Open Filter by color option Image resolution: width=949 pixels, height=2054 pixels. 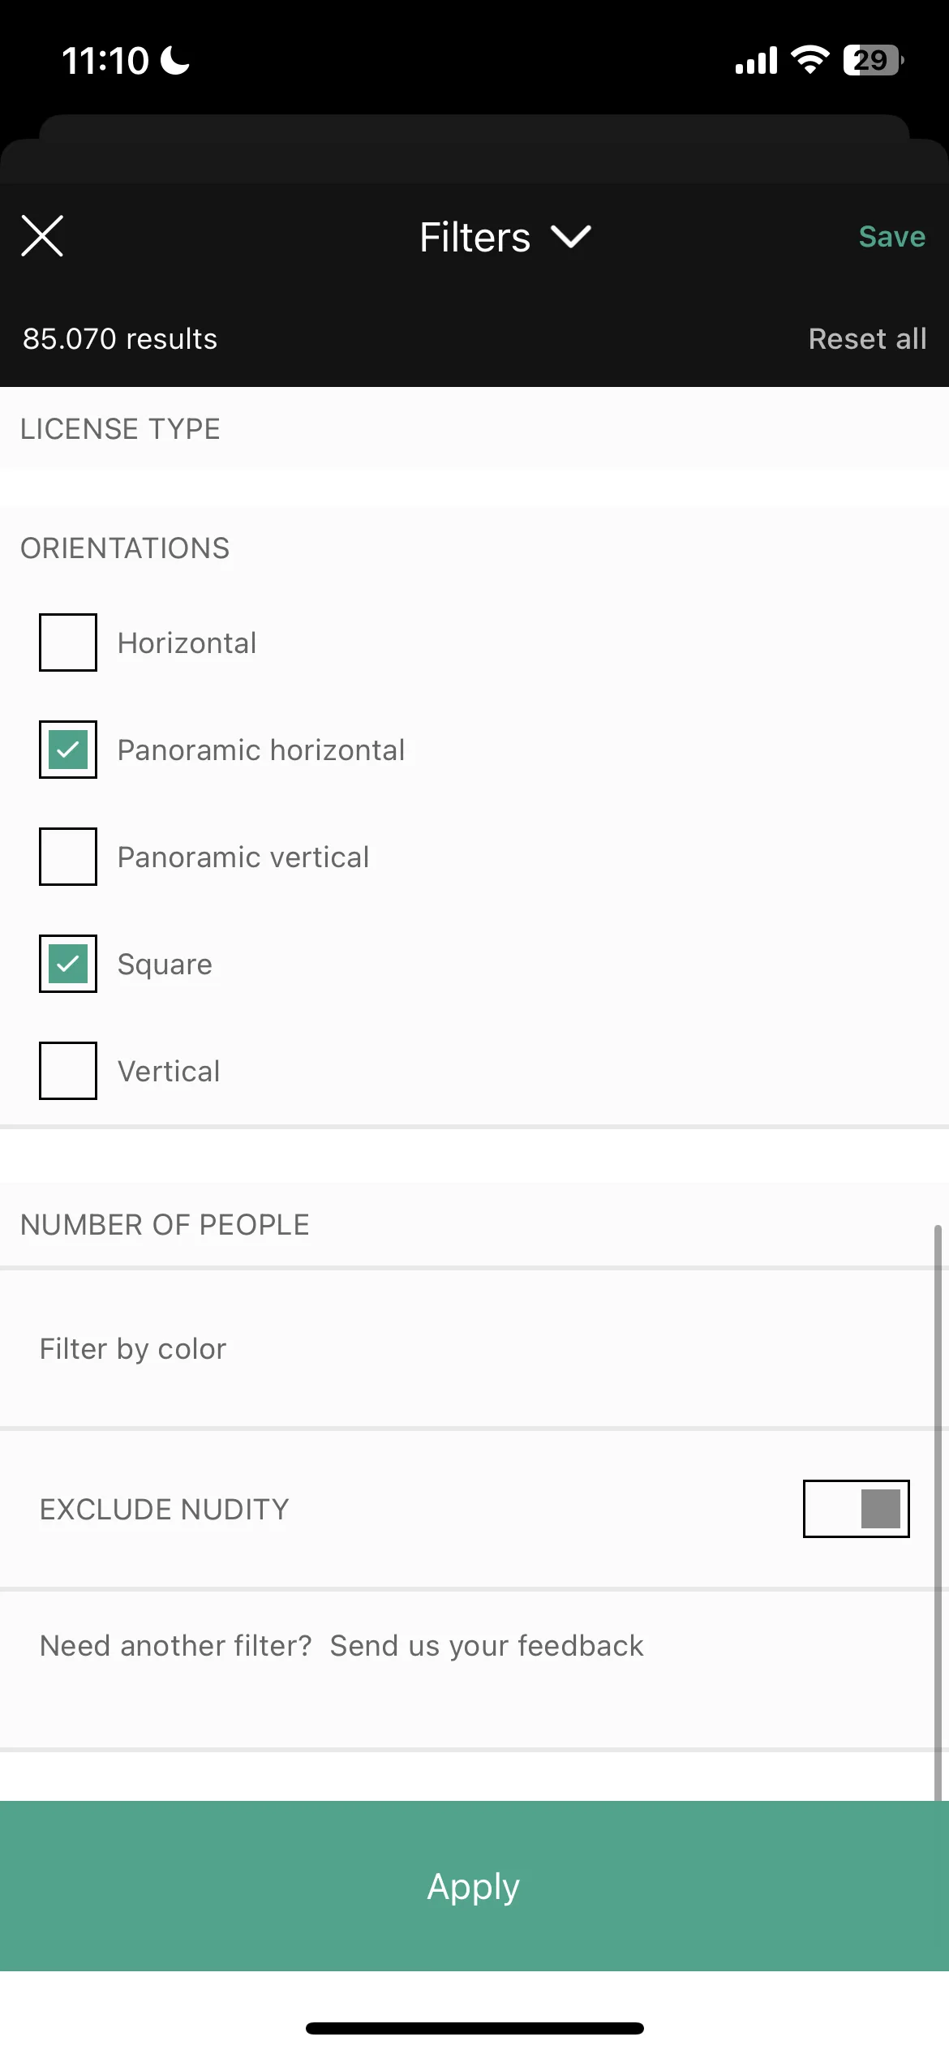coord(474,1349)
